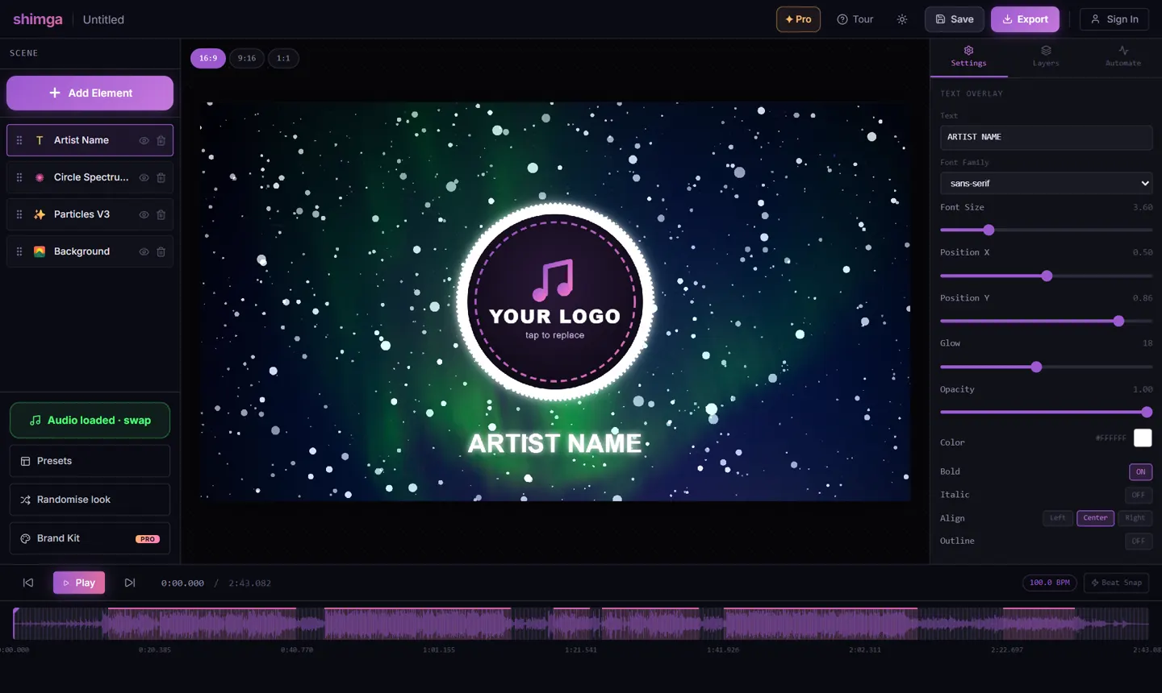Enable the Italic toggle
This screenshot has width=1162, height=693.
pos(1139,495)
